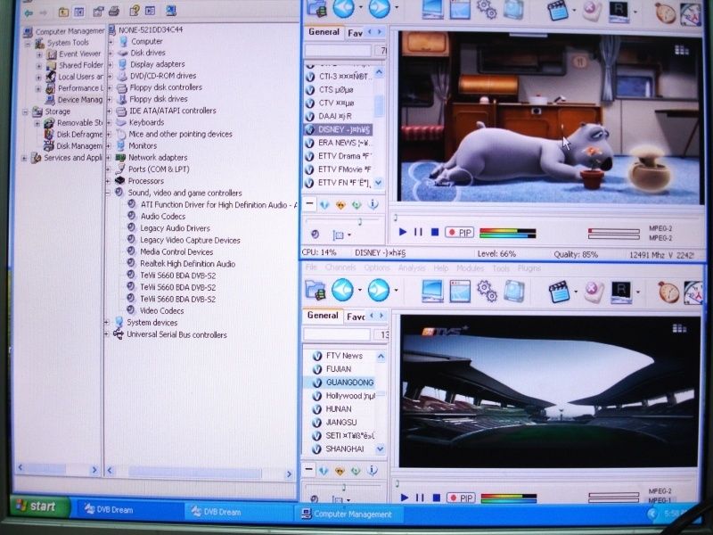Screen dimensions: 713x535
Task: Click the clapperboard record icon in the lower DVB Dream toolbar
Action: [x=559, y=292]
